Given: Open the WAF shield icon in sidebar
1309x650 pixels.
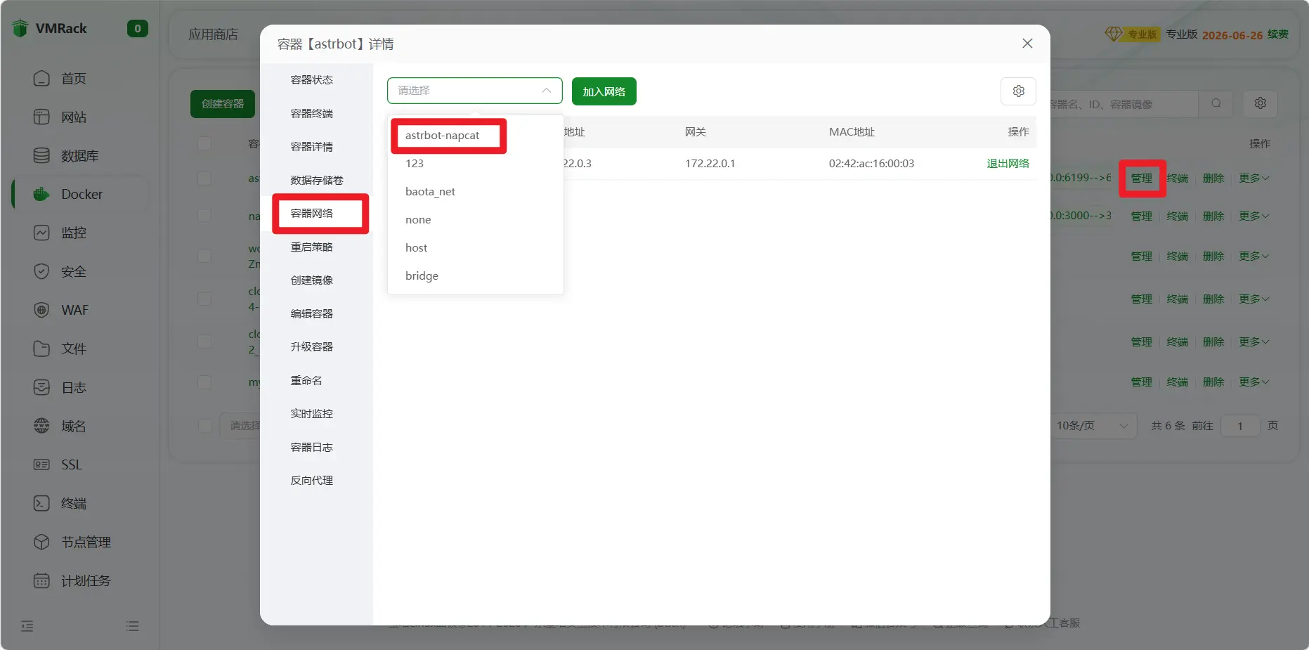Looking at the screenshot, I should [41, 310].
